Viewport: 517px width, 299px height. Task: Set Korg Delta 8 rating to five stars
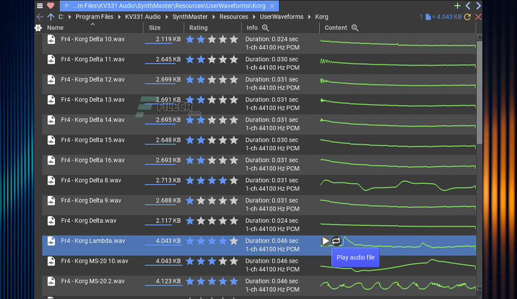click(x=234, y=180)
